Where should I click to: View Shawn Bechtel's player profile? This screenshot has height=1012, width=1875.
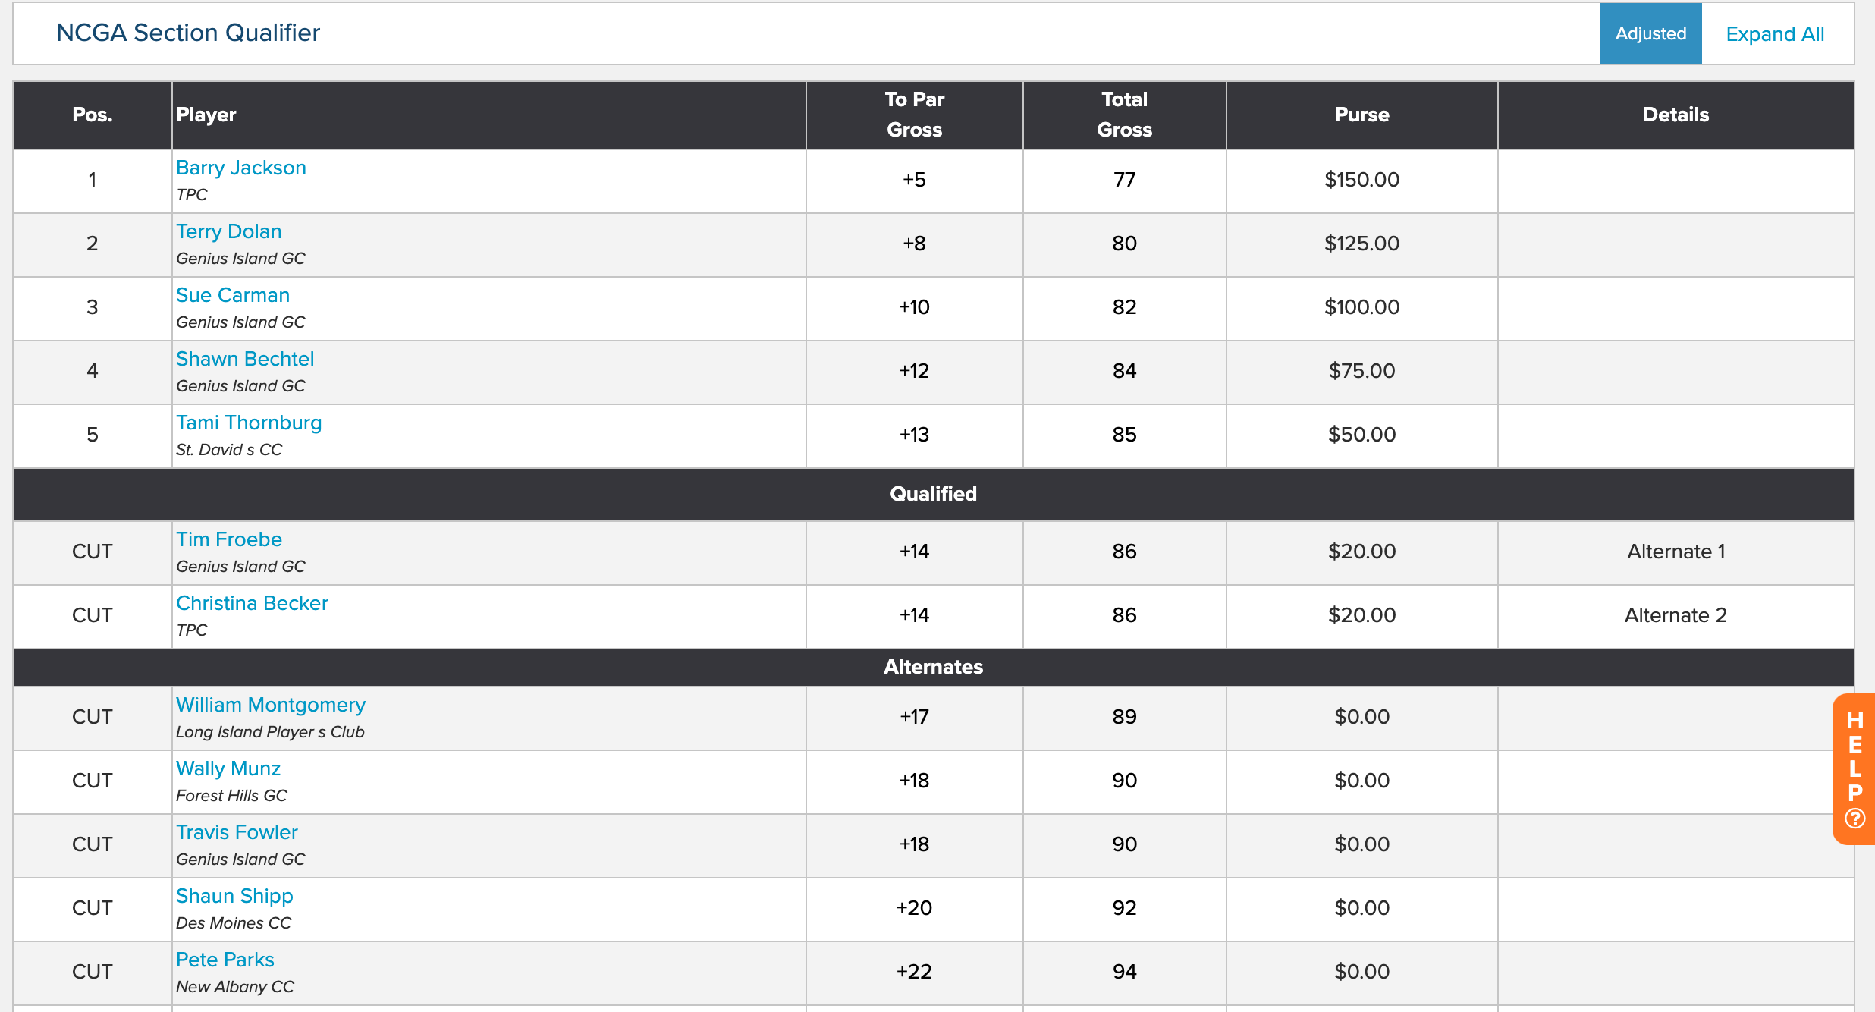click(245, 359)
